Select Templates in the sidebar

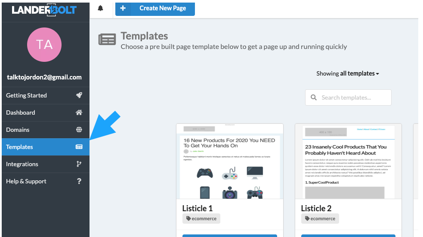[x=46, y=147]
